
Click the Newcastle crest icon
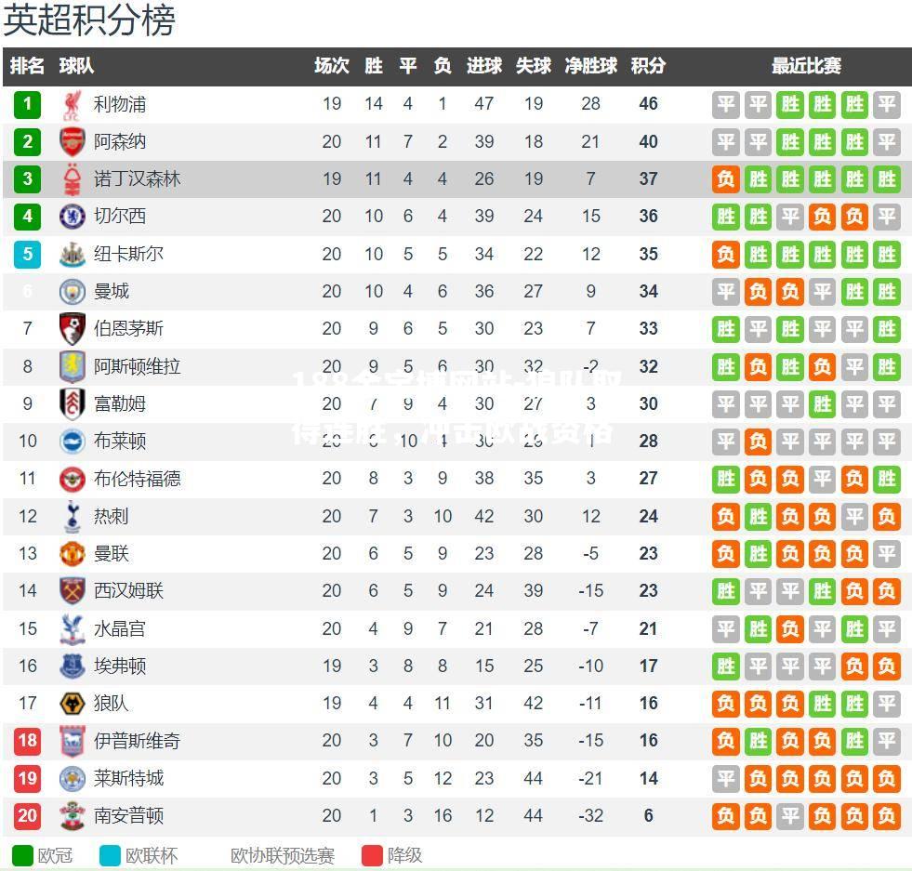(73, 254)
